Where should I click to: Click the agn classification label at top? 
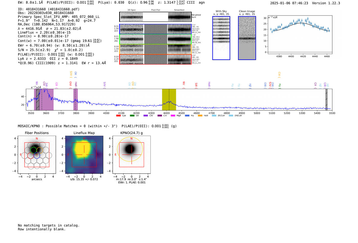tap(202, 3)
